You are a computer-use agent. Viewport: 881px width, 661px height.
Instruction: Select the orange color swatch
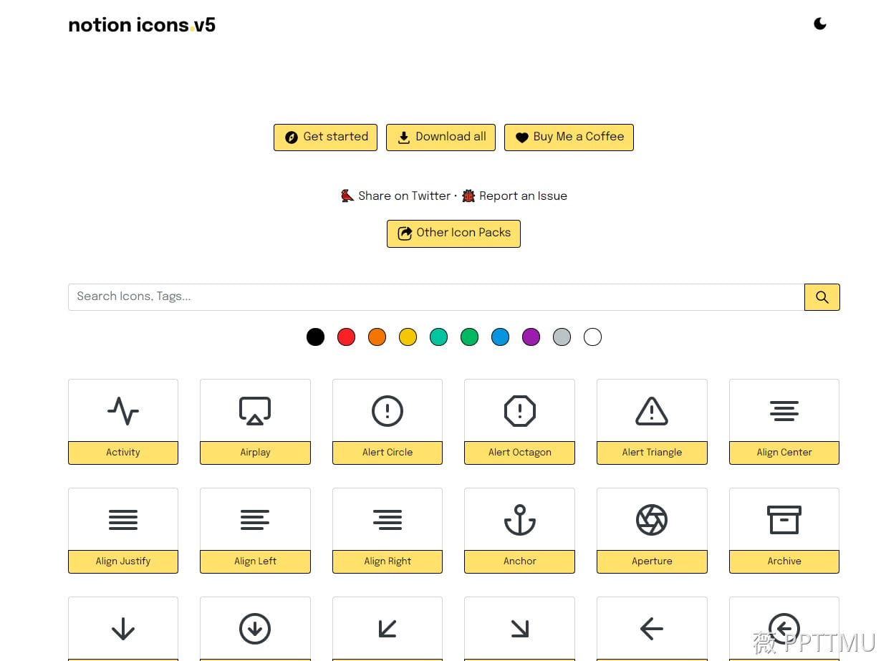(x=377, y=337)
